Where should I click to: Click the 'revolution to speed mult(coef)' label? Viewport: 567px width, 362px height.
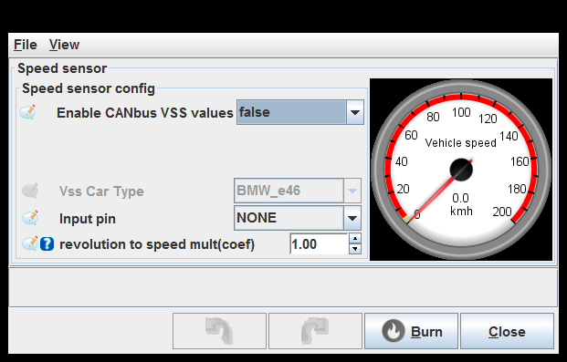tap(157, 244)
